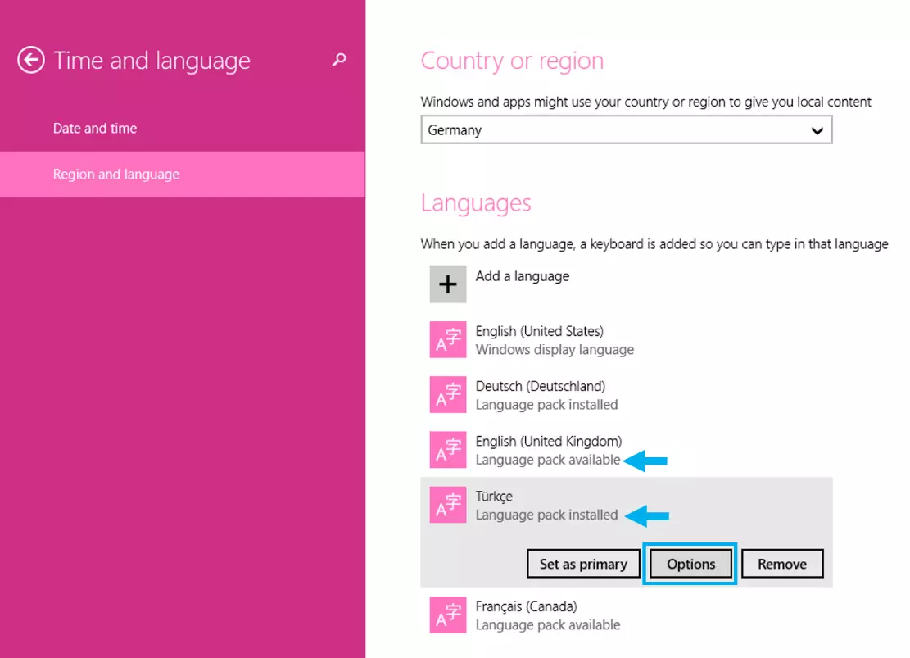Click Deutsch (Deutschland) language name

541,386
